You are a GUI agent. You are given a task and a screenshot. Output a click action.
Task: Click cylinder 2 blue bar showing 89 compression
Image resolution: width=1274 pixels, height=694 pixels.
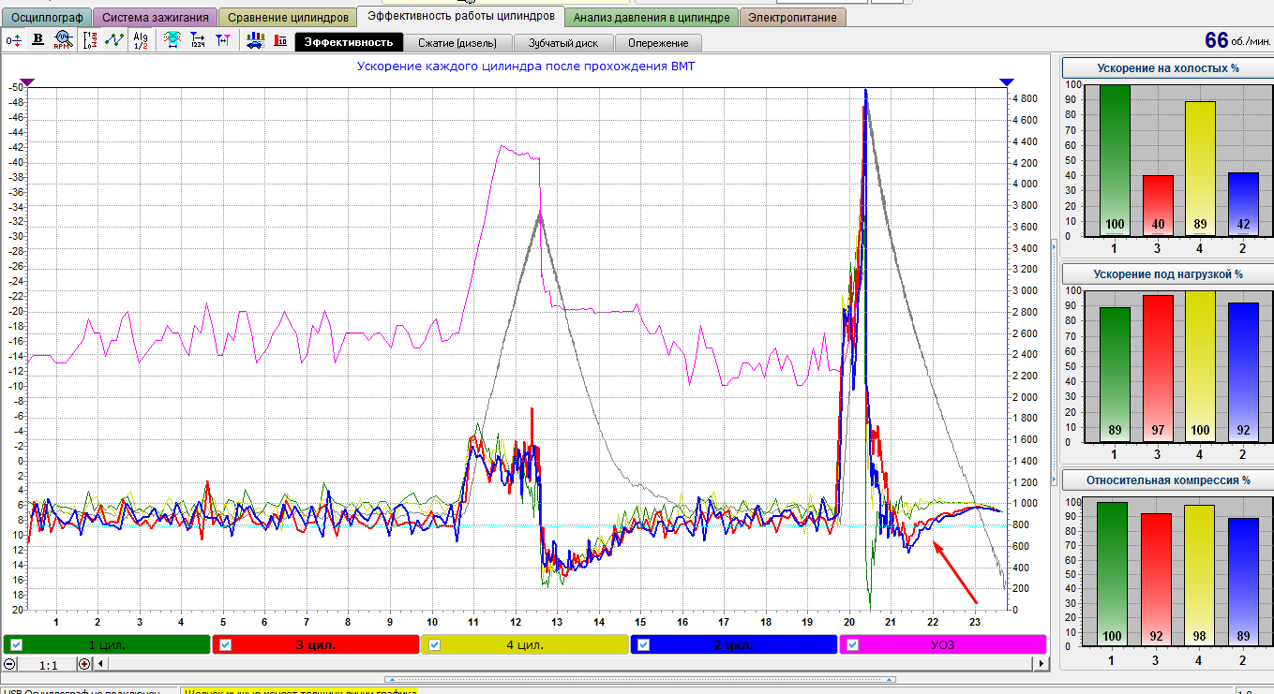[x=1242, y=582]
